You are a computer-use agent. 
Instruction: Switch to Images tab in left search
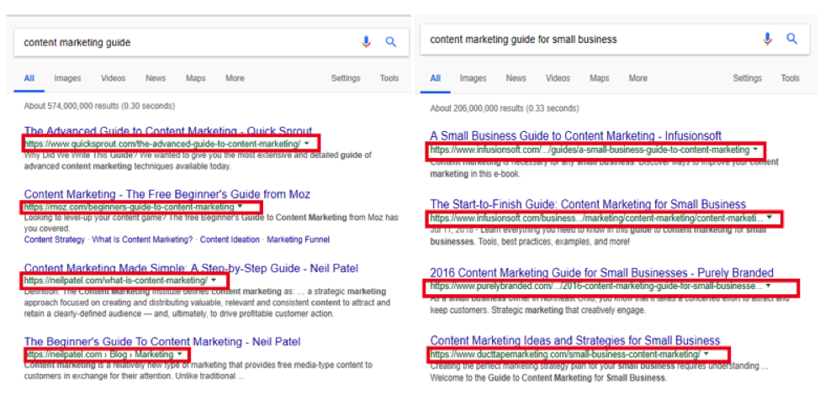pyautogui.click(x=67, y=78)
